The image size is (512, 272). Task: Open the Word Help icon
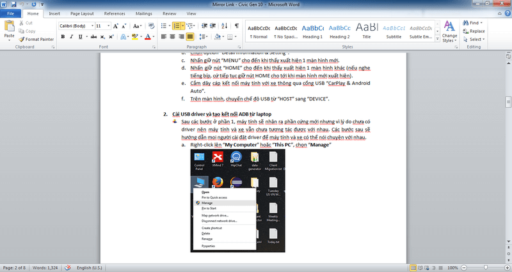click(x=506, y=13)
